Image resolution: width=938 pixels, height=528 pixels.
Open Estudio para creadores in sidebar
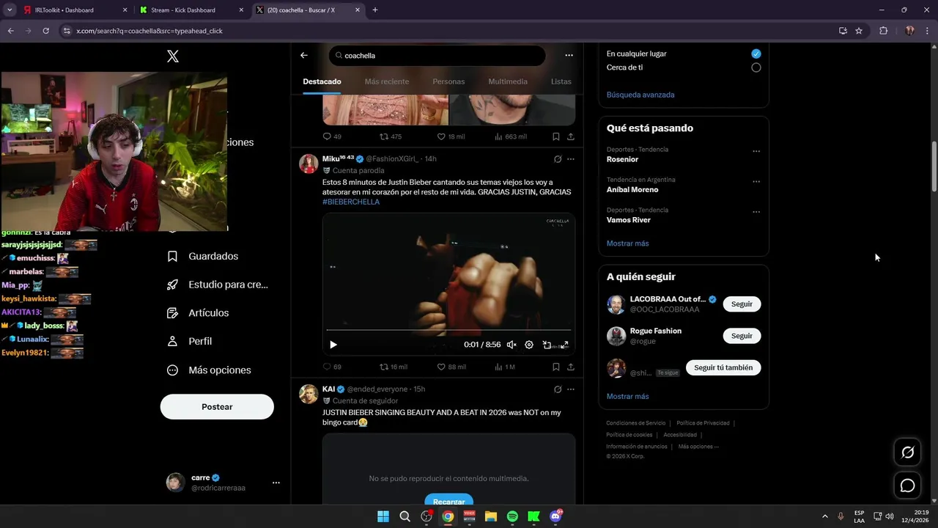click(x=218, y=285)
